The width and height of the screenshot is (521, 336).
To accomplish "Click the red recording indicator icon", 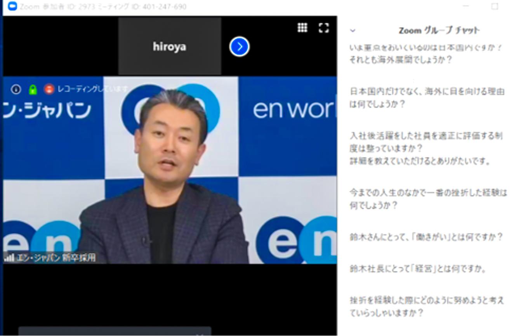I will 49,89.
